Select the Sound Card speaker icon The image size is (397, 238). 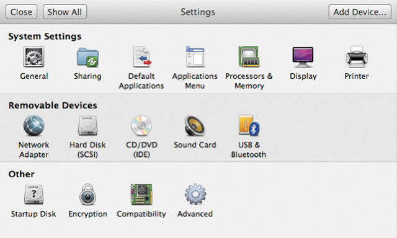coord(195,125)
